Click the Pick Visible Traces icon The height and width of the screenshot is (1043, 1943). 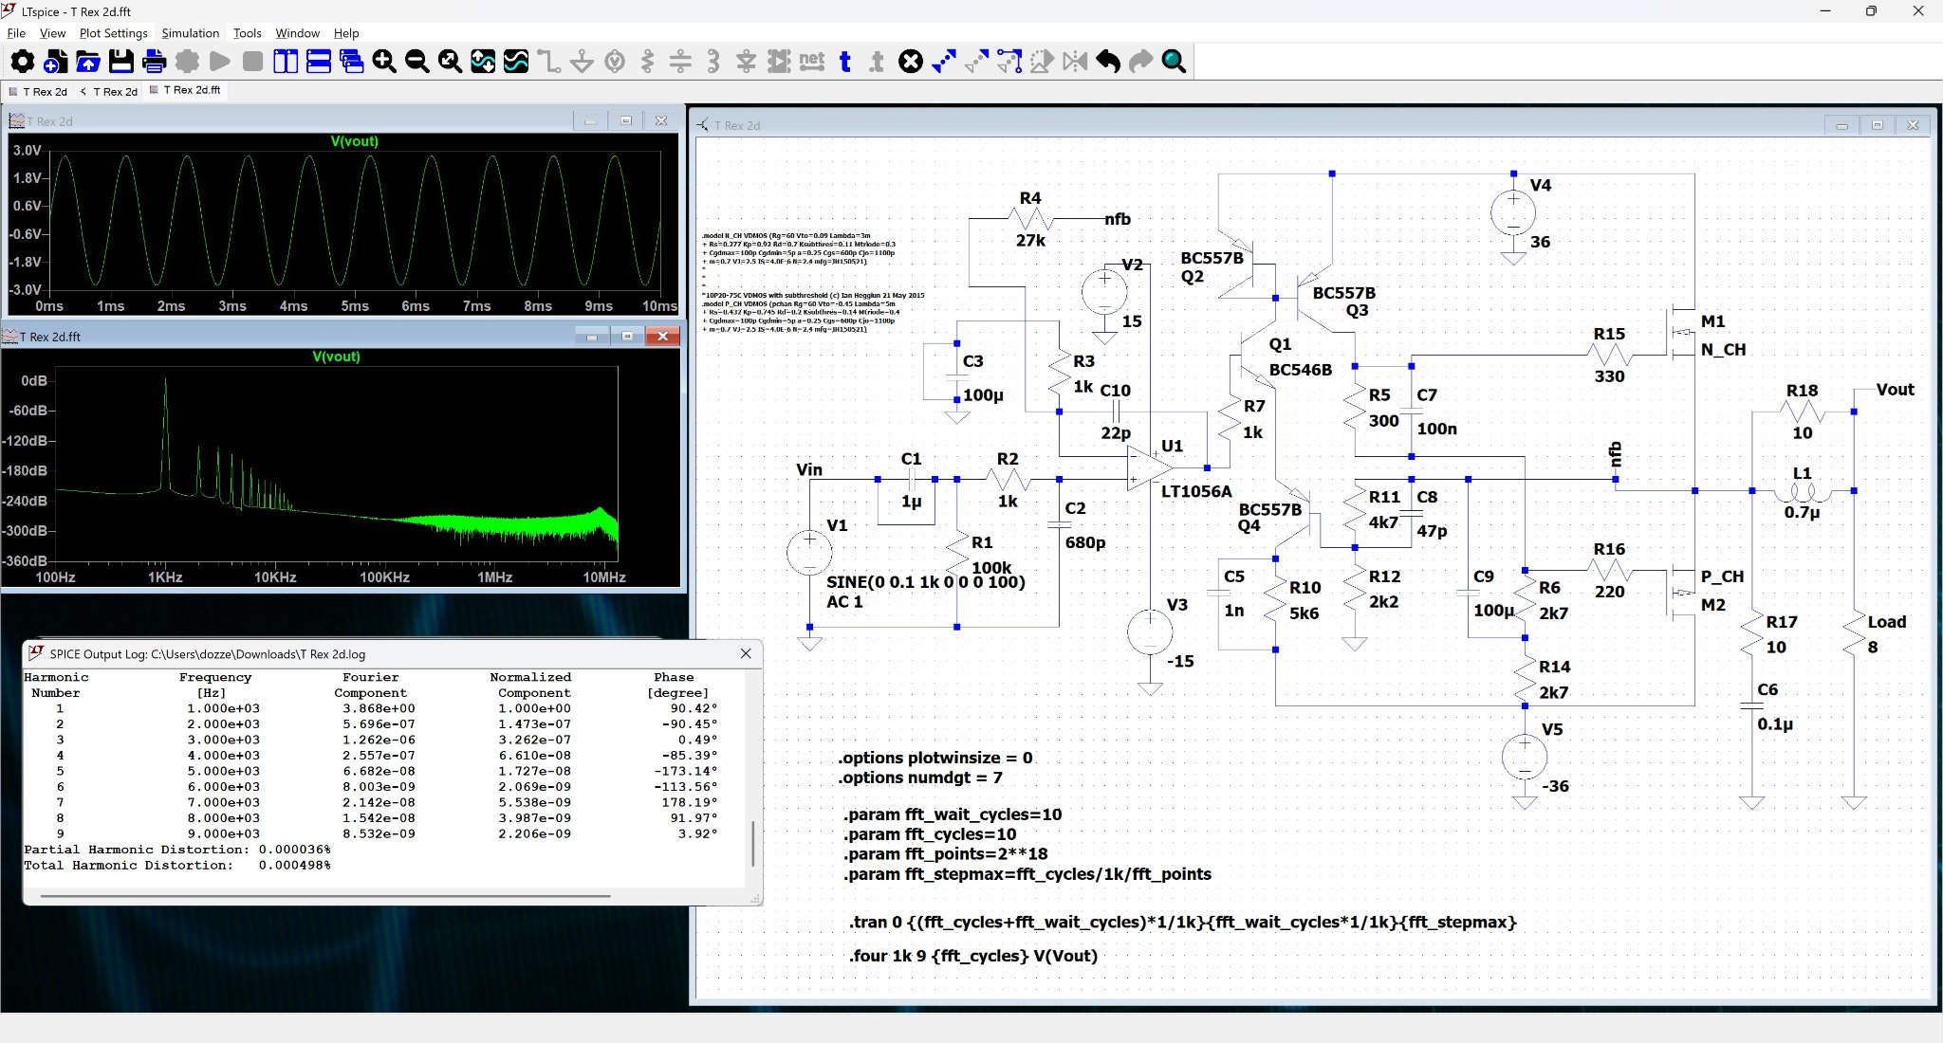coord(516,62)
